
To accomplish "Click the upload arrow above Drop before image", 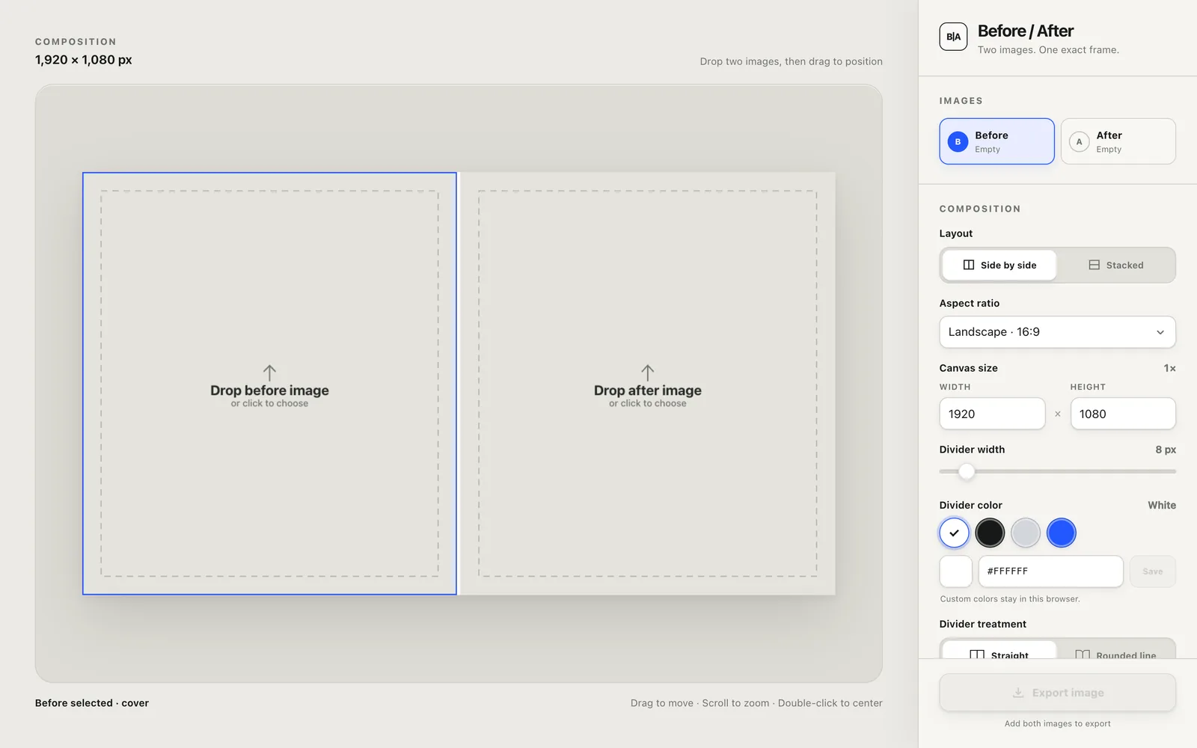I will tap(269, 373).
